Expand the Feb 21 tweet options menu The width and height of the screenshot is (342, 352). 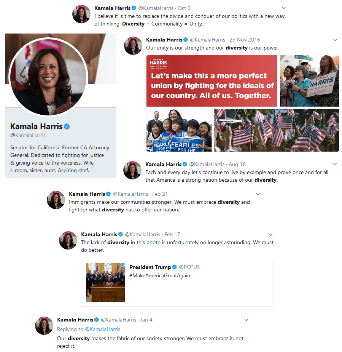point(258,194)
